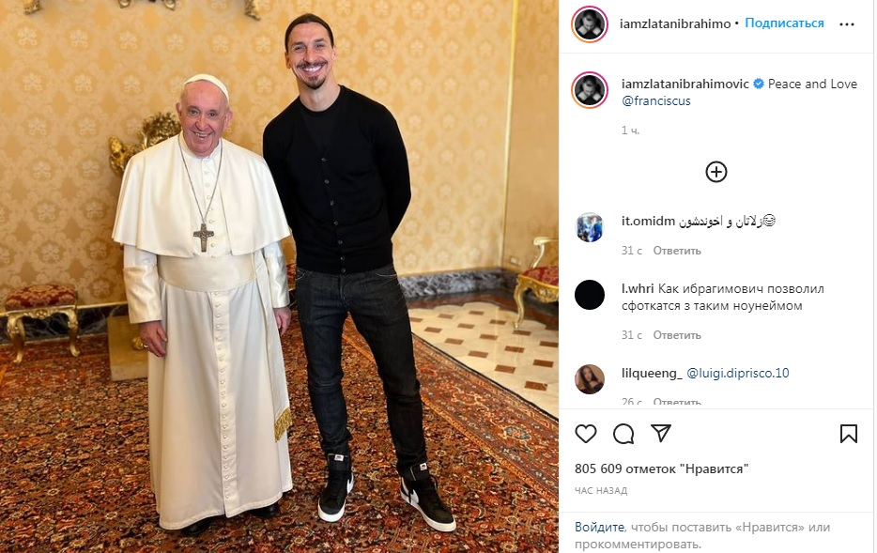877x553 pixels.
Task: Follow the account via Подписаться
Action: click(784, 23)
